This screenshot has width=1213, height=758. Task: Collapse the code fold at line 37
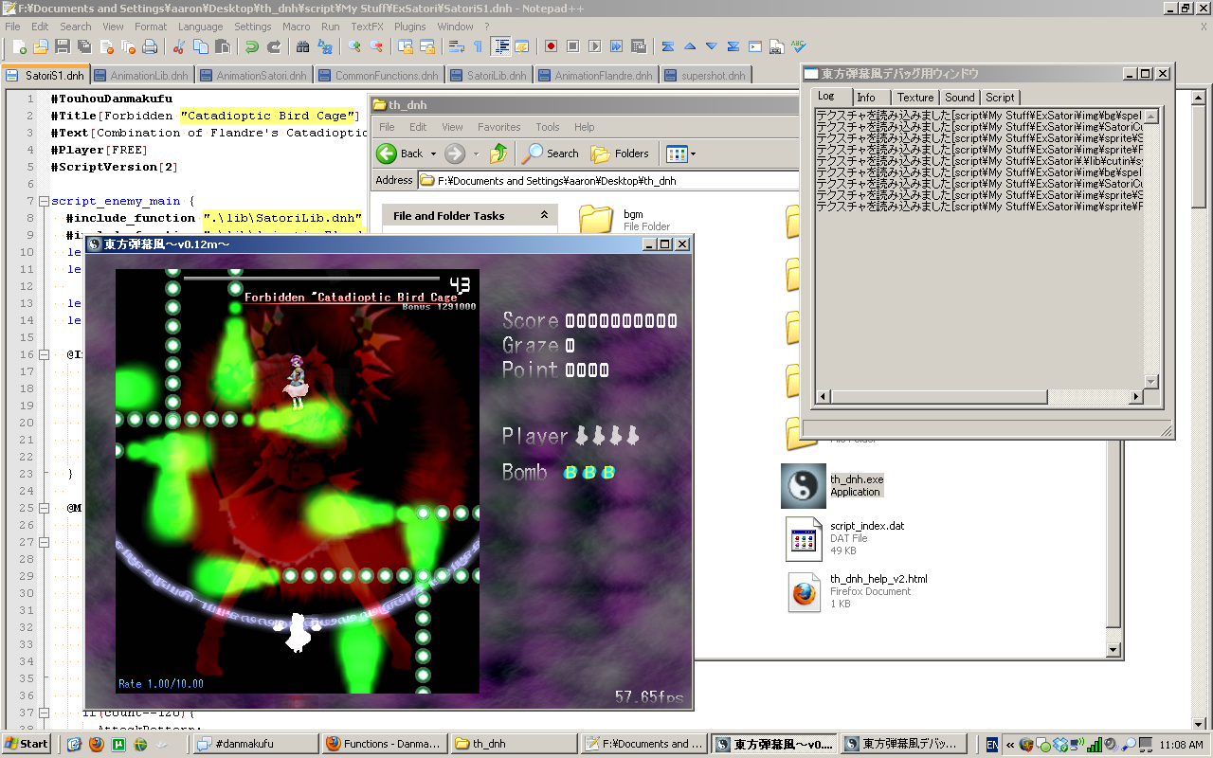pyautogui.click(x=44, y=713)
